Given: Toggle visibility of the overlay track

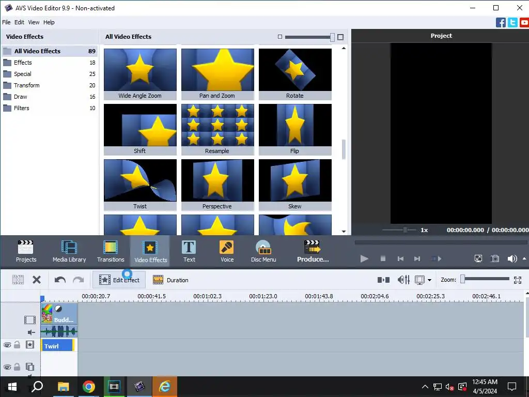Looking at the screenshot, I should point(7,367).
